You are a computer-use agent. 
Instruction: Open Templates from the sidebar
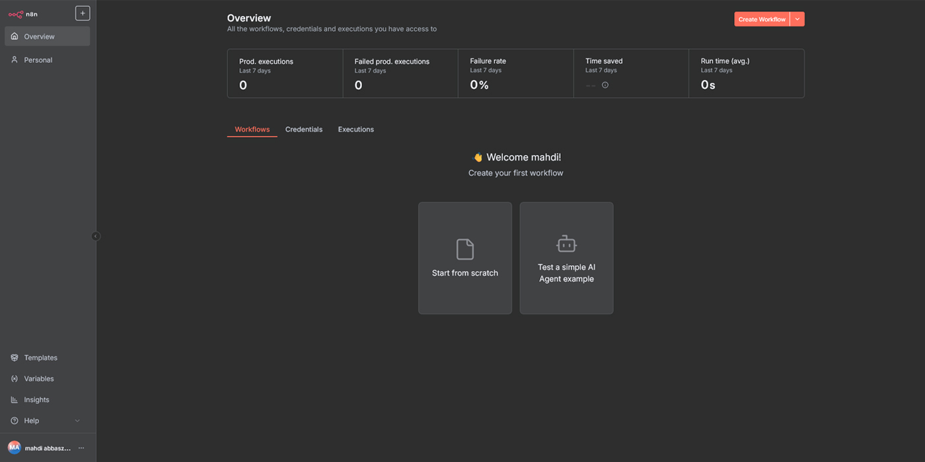(x=40, y=358)
